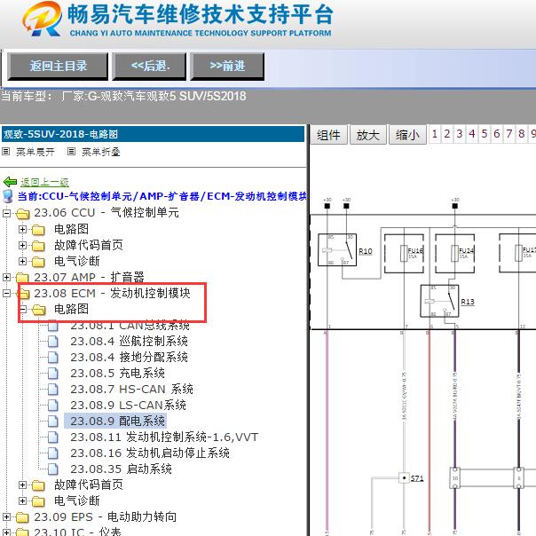
Task: Switch to diagram page 6
Action: point(497,134)
